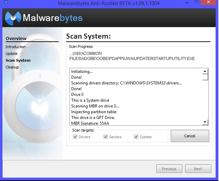
Task: Select Scan System in the sidebar
Action: (18, 60)
